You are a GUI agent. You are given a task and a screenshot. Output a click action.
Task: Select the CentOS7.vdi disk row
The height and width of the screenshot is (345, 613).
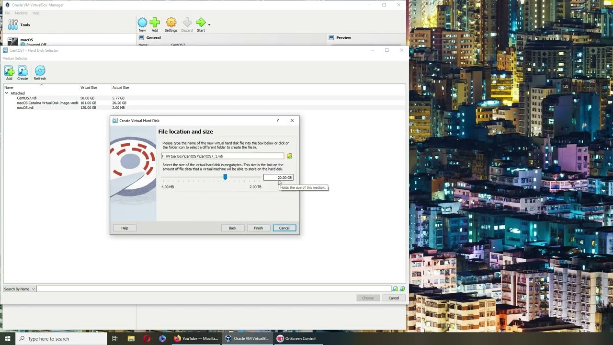[x=204, y=98]
